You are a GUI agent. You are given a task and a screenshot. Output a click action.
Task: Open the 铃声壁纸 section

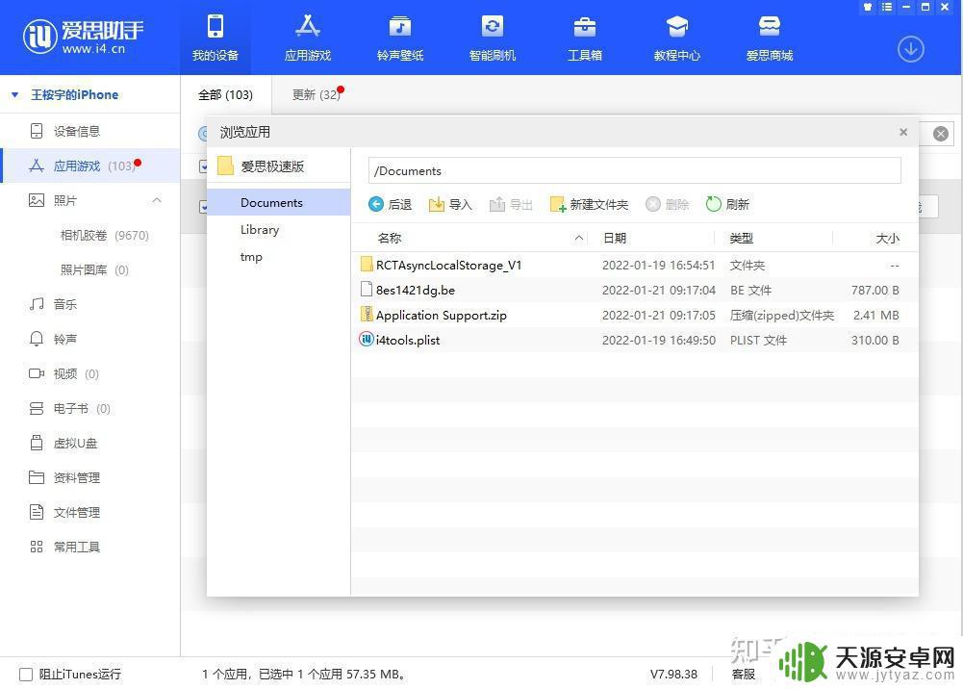pos(400,38)
